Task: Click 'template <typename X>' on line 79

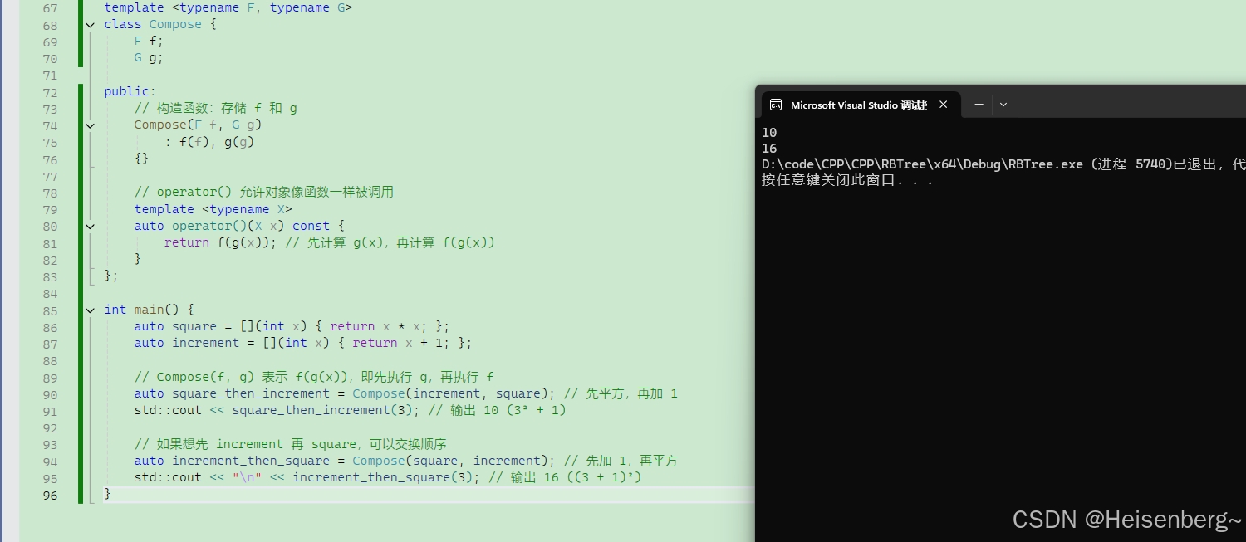Action: (x=213, y=209)
